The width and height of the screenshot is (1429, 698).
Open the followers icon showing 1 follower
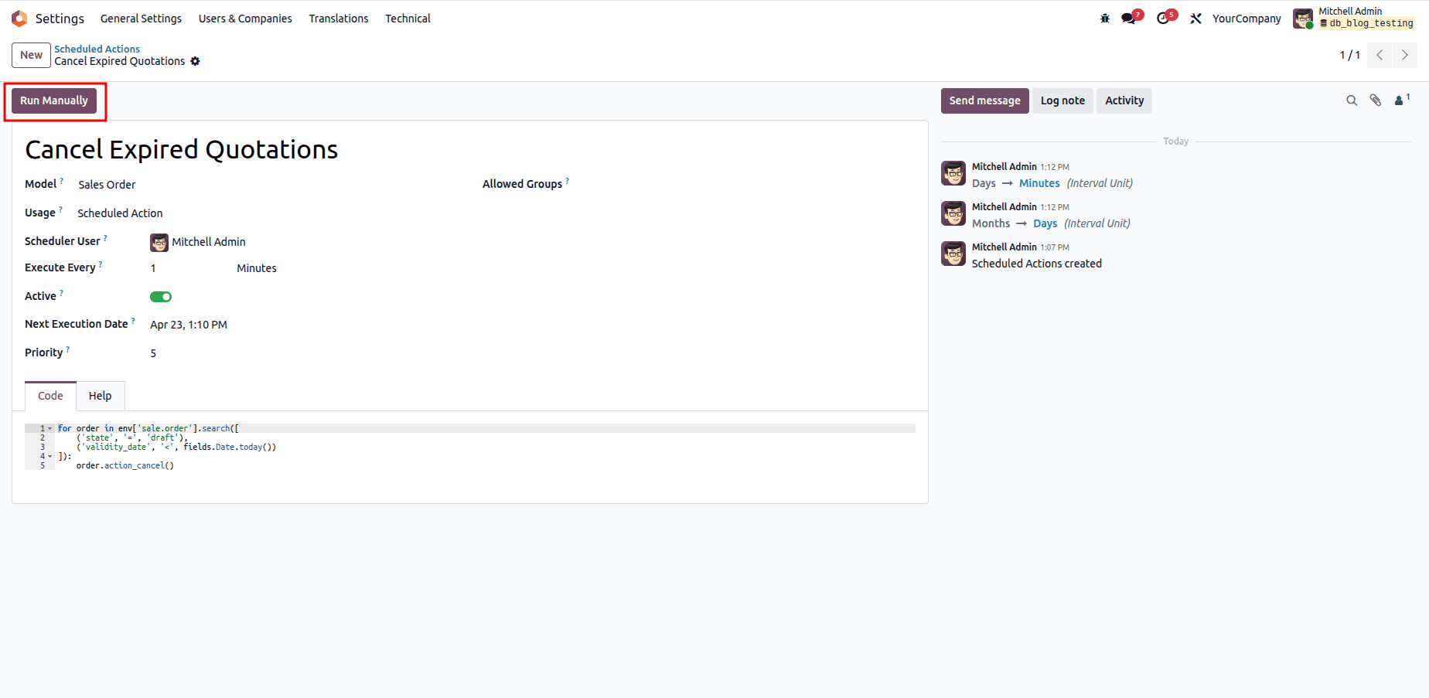pos(1400,100)
